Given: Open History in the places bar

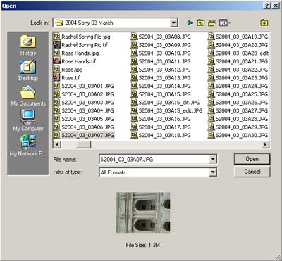Looking at the screenshot, I should (x=28, y=46).
